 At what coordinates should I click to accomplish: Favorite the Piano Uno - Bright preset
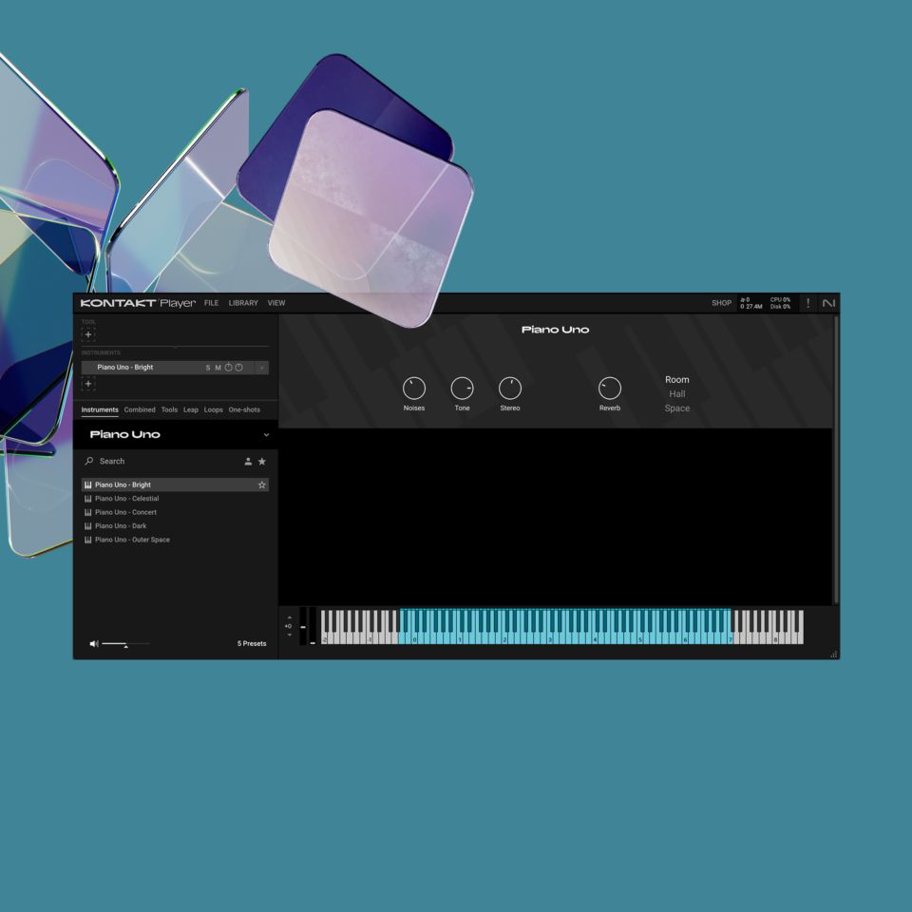point(262,485)
